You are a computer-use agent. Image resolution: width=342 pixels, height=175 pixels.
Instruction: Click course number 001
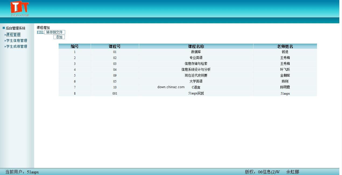coord(115,94)
